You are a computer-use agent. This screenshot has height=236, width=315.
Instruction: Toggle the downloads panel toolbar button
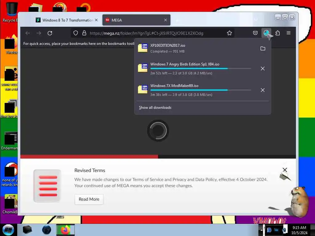point(266,33)
